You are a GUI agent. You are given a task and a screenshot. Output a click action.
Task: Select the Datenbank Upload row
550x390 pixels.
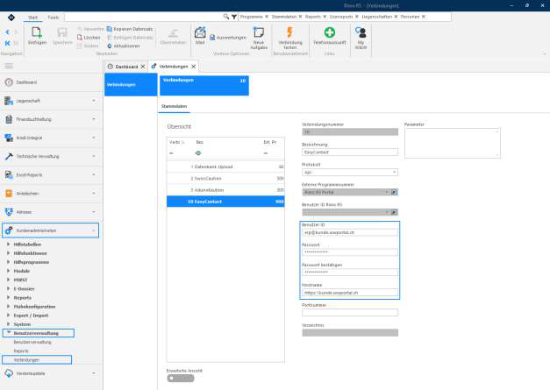[225, 167]
